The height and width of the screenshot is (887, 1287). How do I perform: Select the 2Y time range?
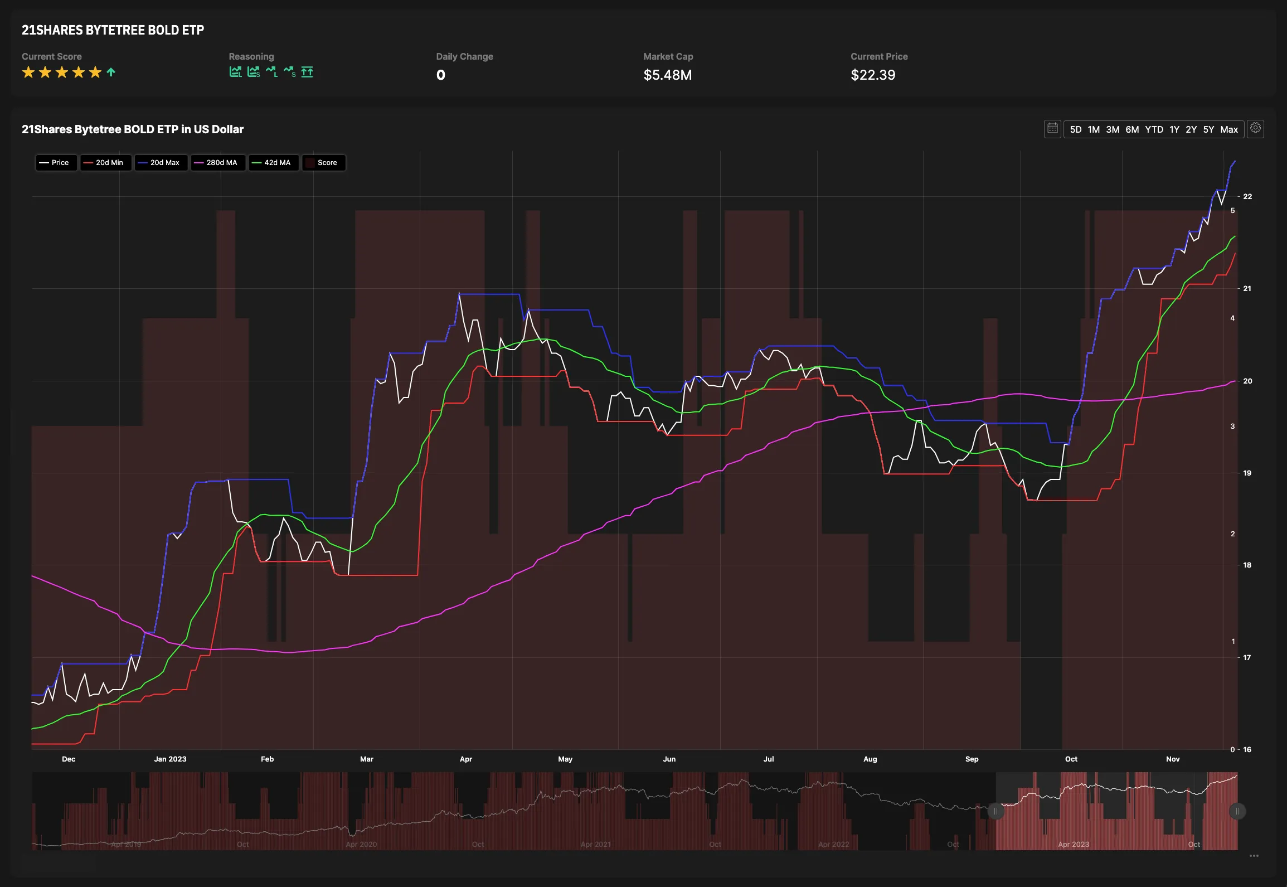[x=1191, y=129]
